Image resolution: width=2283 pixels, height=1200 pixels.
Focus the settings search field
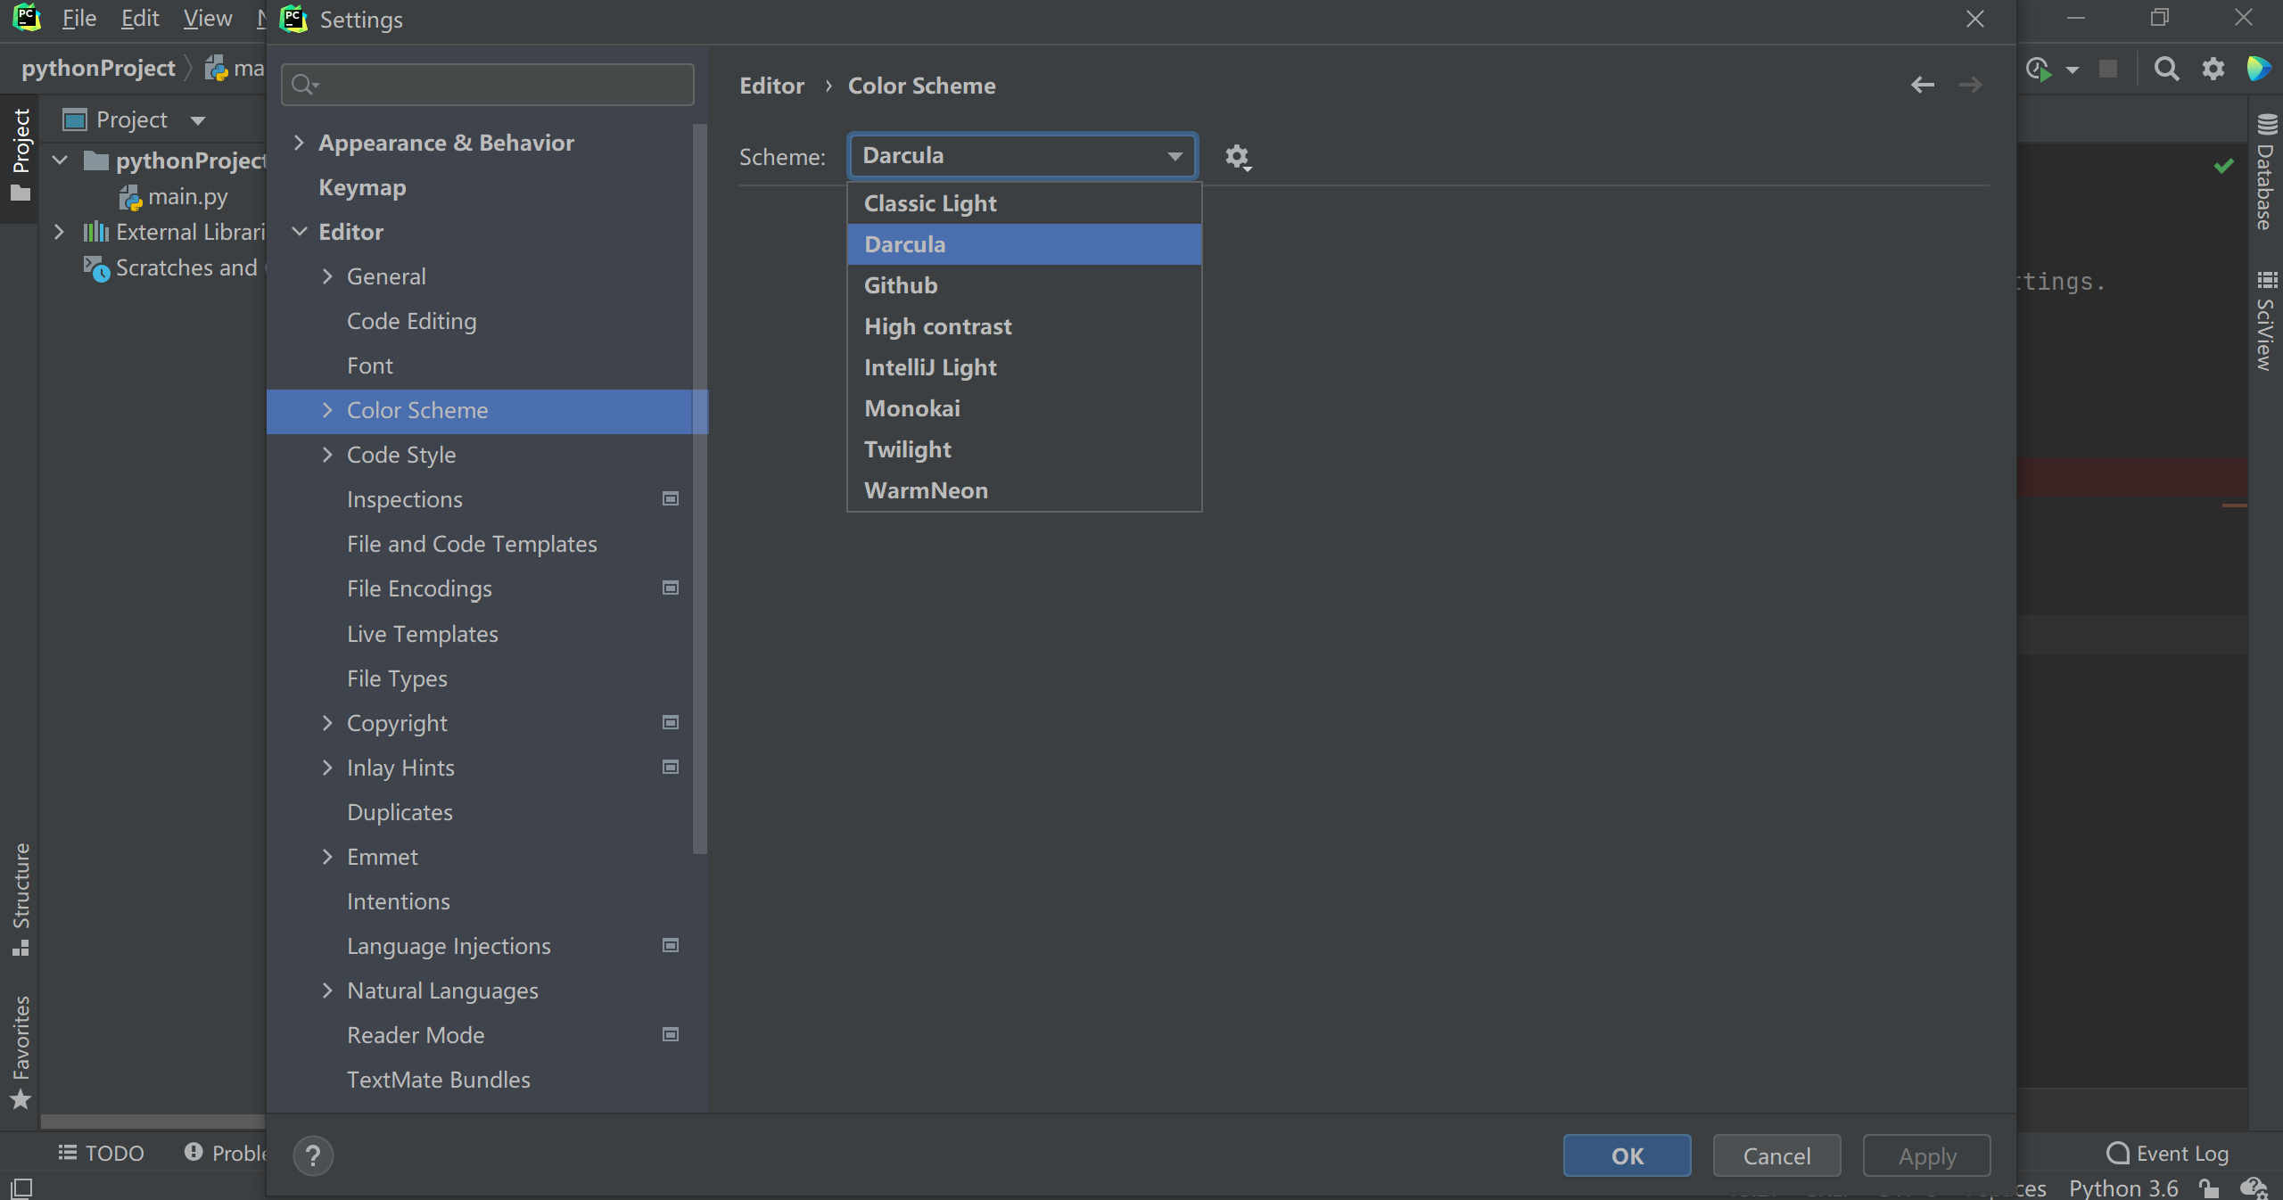[499, 85]
